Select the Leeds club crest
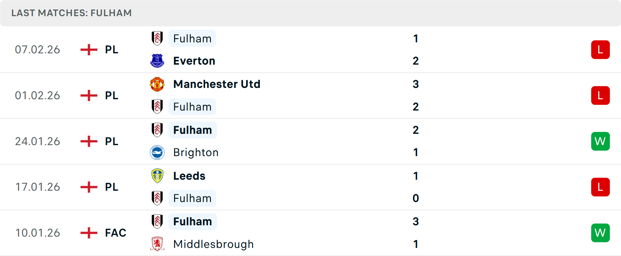 pyautogui.click(x=157, y=176)
